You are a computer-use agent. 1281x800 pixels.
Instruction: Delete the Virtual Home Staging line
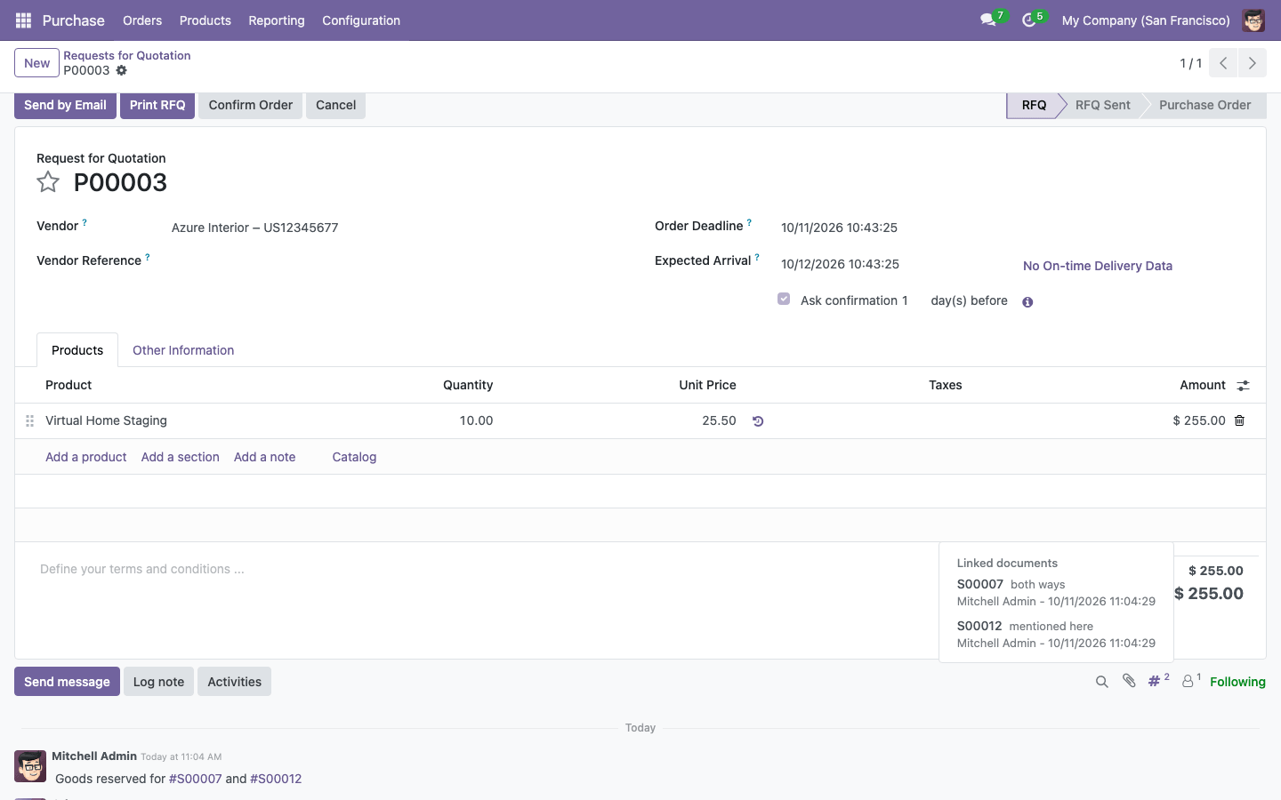point(1239,420)
